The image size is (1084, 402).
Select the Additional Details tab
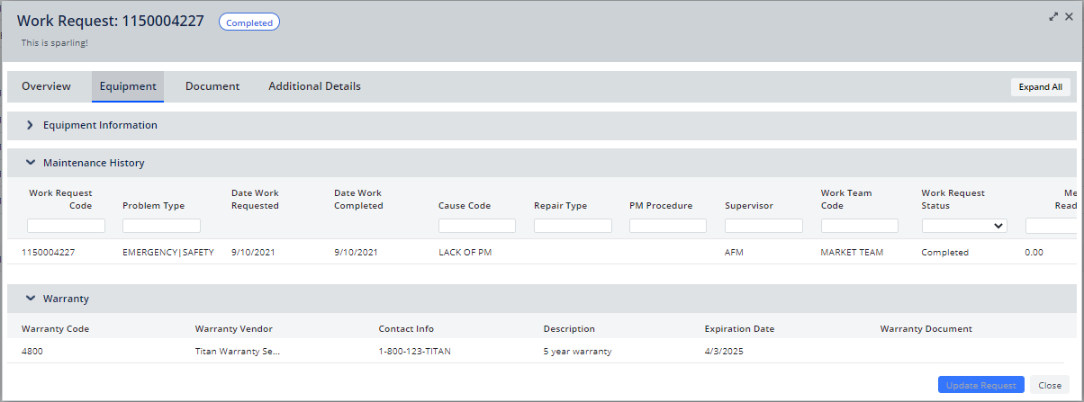pos(314,86)
